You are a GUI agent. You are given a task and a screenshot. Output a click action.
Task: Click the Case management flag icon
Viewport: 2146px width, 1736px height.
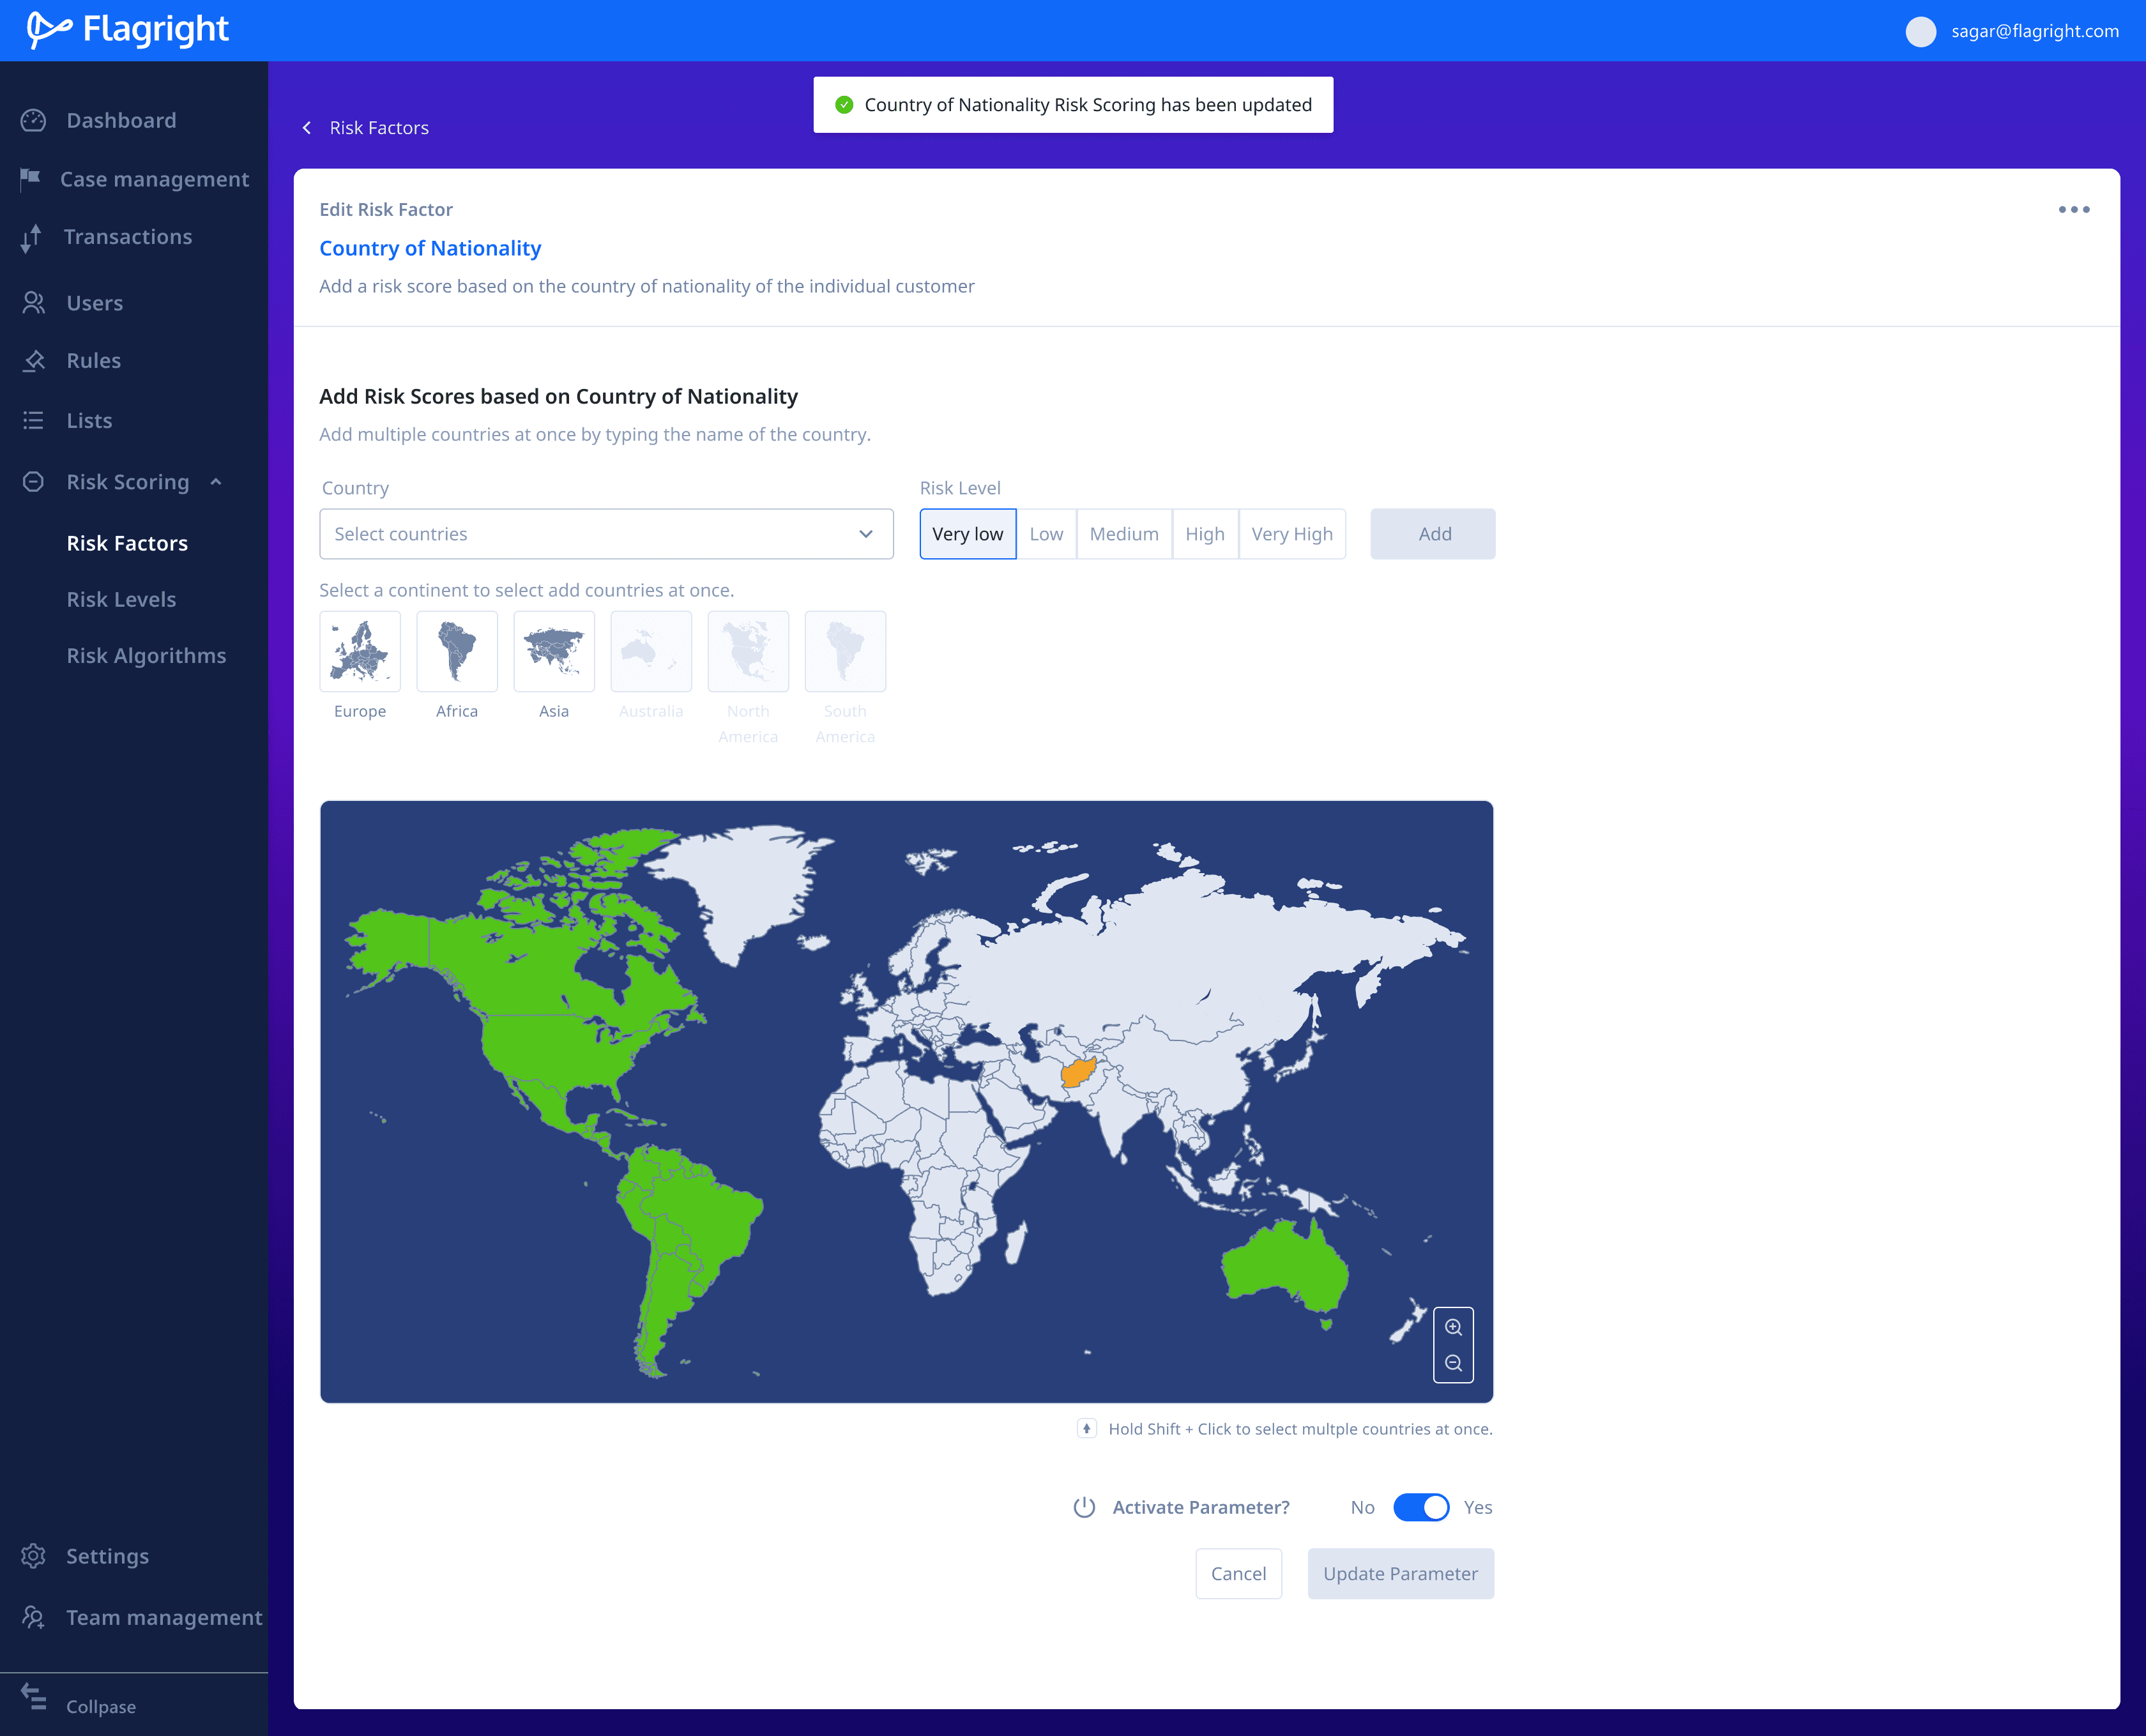(30, 179)
